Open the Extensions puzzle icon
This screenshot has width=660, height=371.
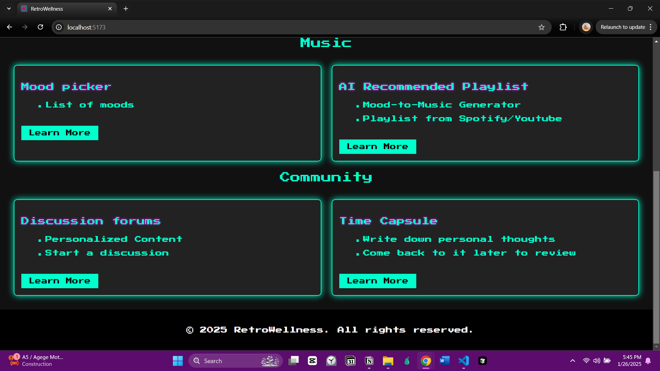click(563, 27)
